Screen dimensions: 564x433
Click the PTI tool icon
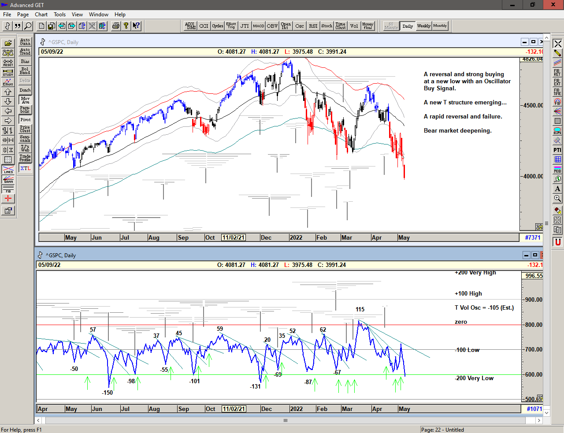557,150
